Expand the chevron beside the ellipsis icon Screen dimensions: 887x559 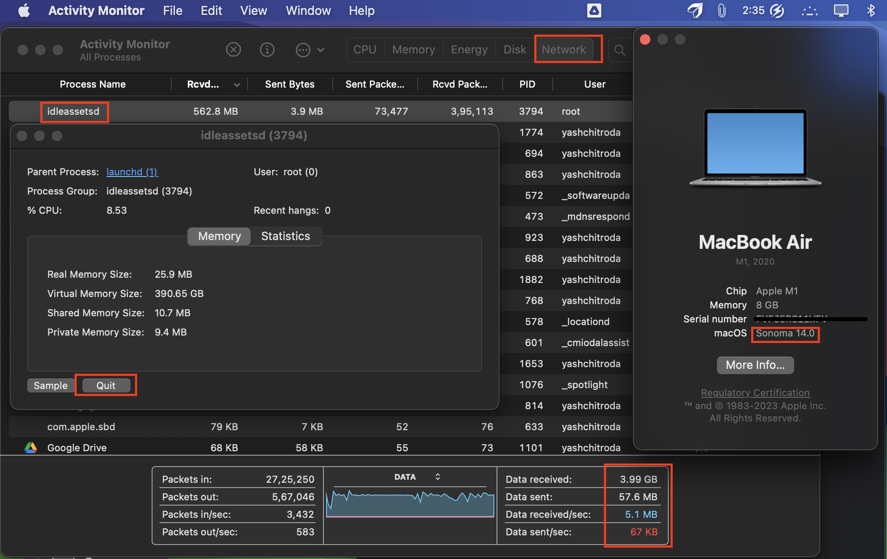click(321, 50)
